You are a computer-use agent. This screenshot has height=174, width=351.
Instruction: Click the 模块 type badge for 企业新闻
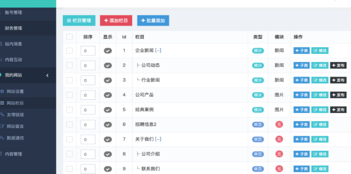point(258,51)
